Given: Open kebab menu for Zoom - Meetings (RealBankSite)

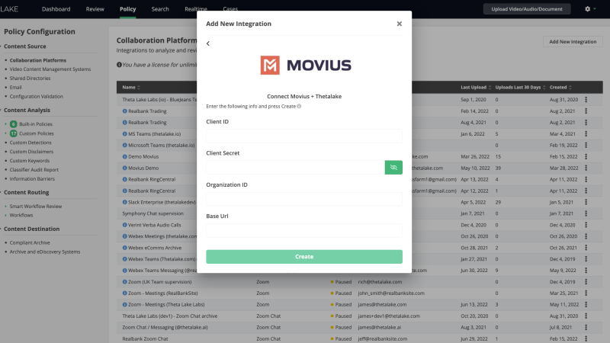Looking at the screenshot, I should tap(586, 293).
